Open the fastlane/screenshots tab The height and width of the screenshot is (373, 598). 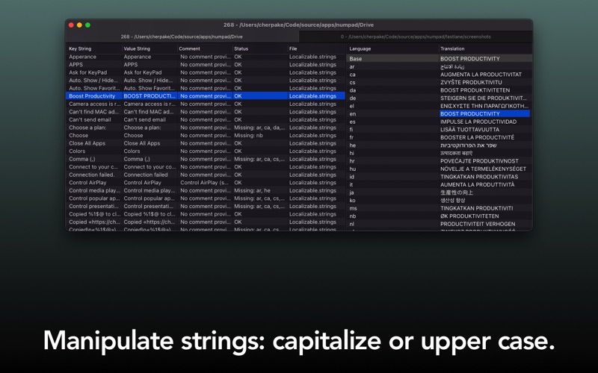click(x=416, y=37)
